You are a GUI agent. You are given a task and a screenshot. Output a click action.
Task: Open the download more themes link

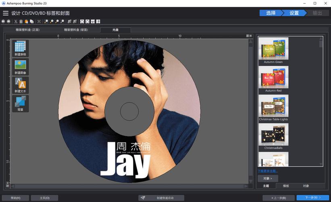click(268, 171)
